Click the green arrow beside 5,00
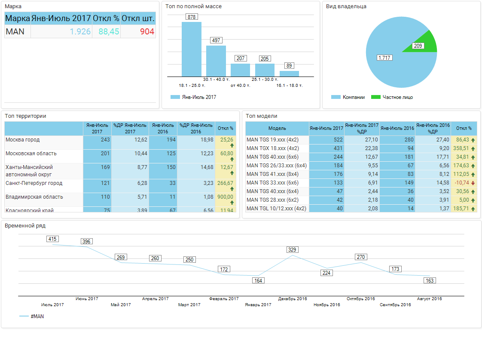This screenshot has height=341, width=482. click(473, 200)
